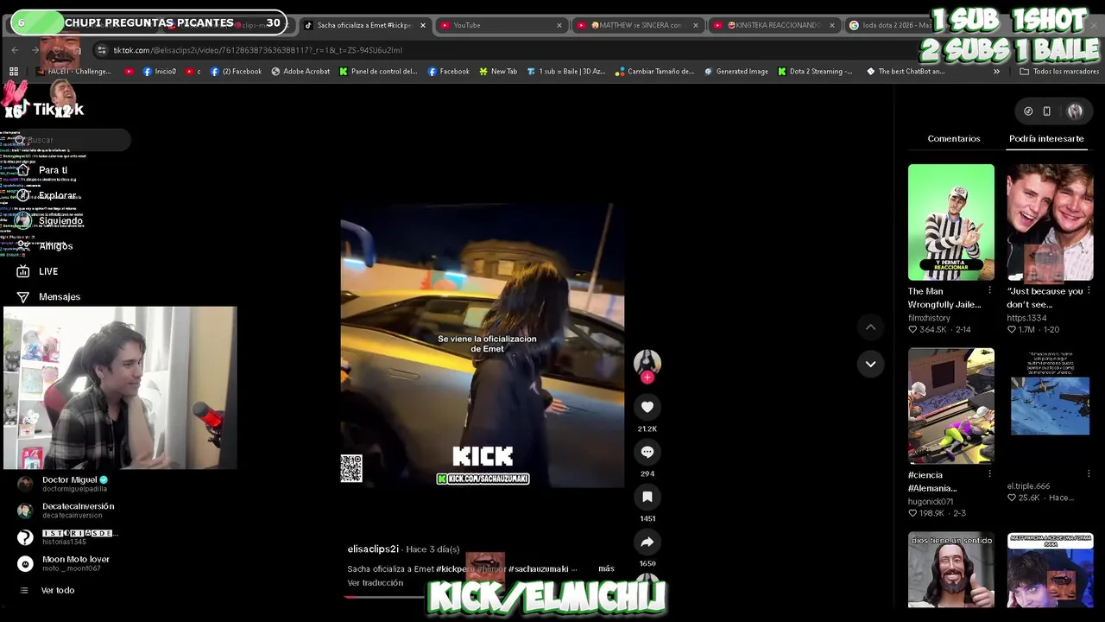Follow creator with red plus badge
Screen dimensions: 1105x622
point(647,378)
